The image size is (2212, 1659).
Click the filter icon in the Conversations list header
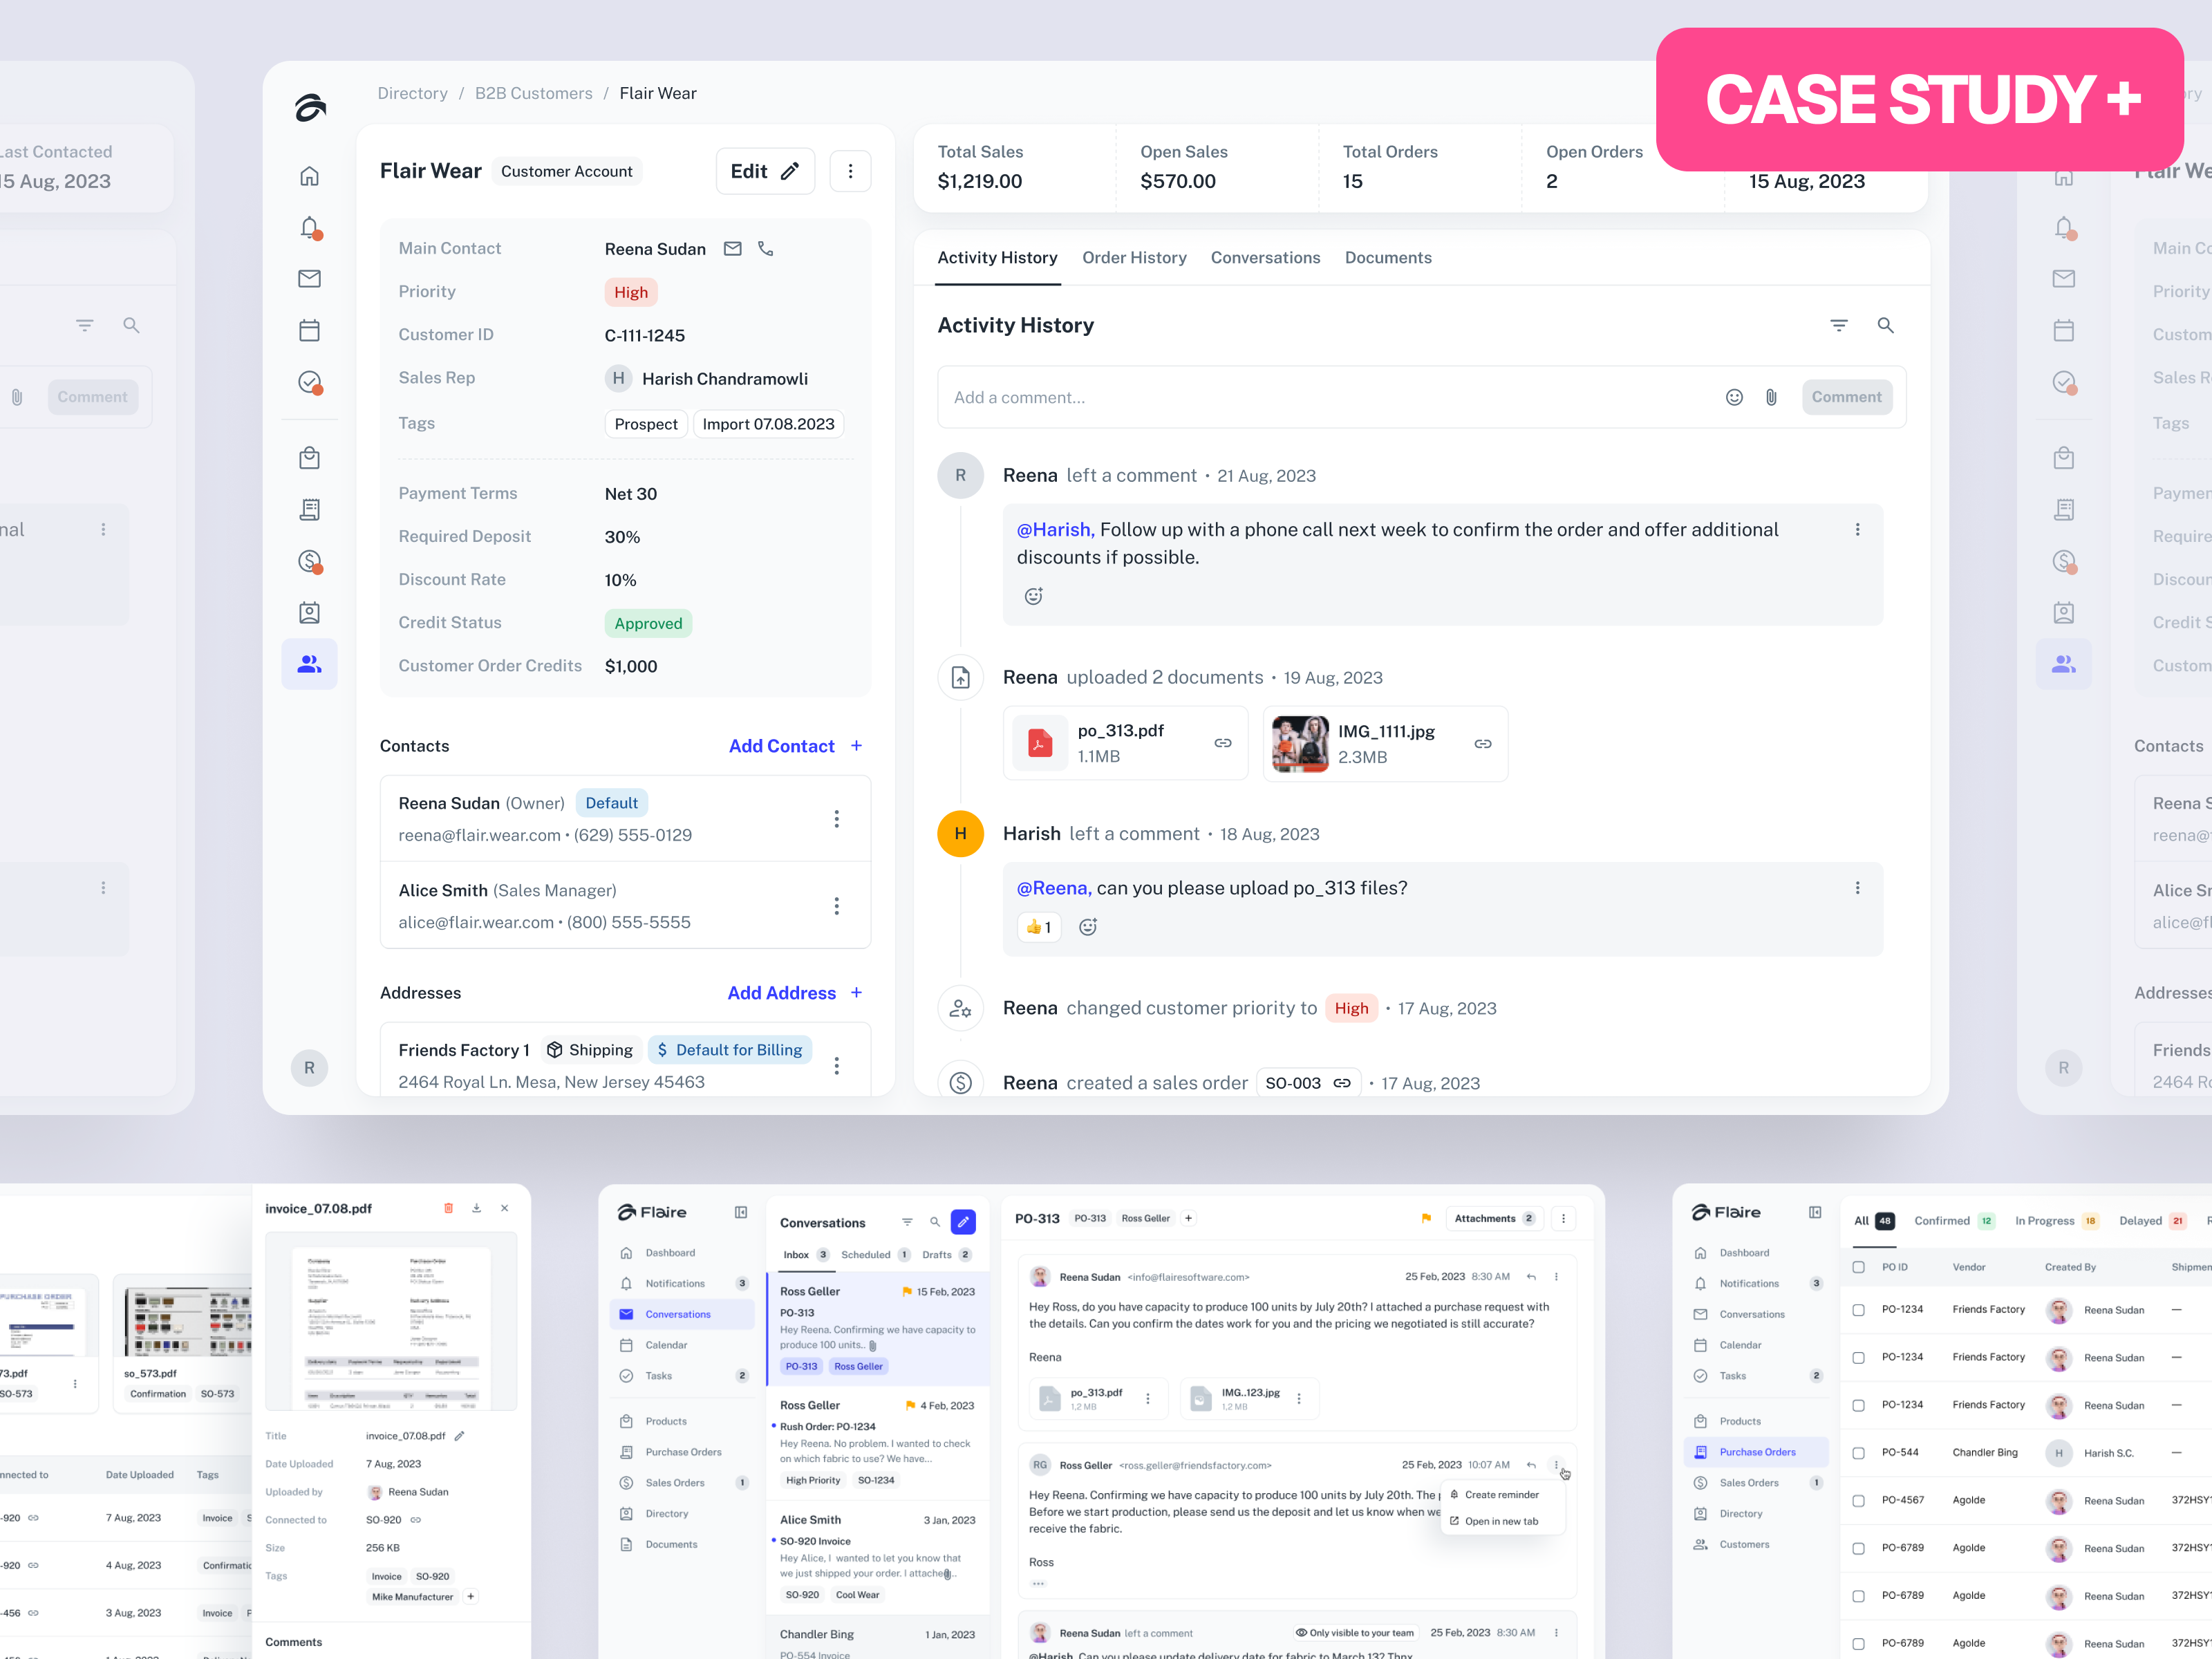click(x=907, y=1223)
